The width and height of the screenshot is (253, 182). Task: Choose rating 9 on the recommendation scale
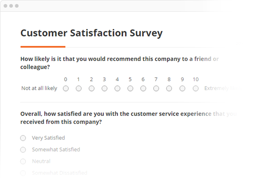[x=182, y=88]
